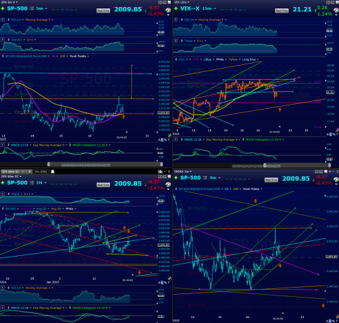The height and width of the screenshot is (323, 339).
Task: Open color palette icon in SP-500 5m panel
Action: pos(168,10)
